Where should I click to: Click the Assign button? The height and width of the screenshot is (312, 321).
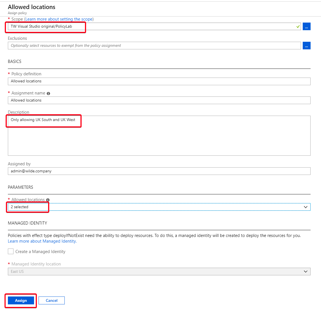[x=21, y=300]
